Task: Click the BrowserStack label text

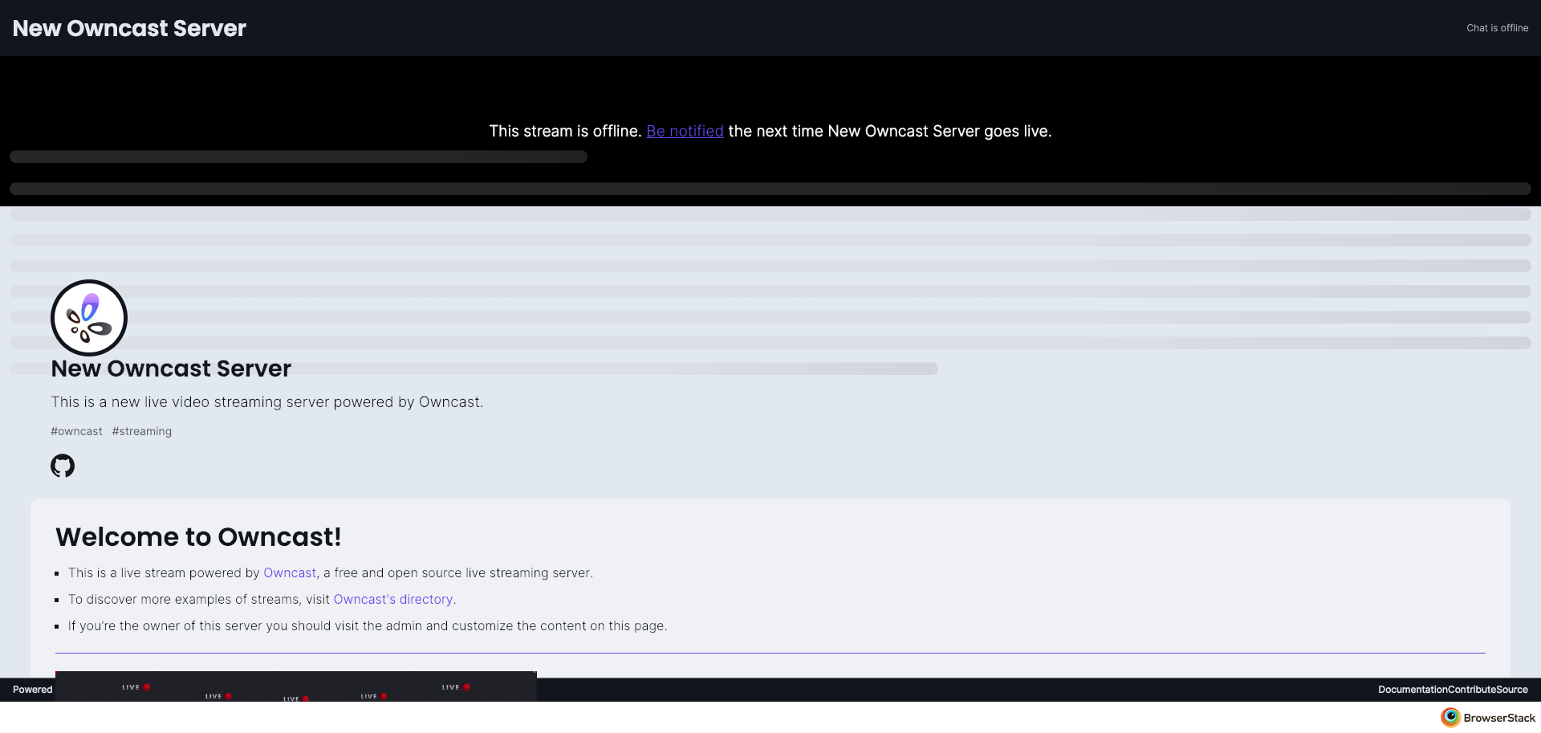Action: click(x=1498, y=718)
